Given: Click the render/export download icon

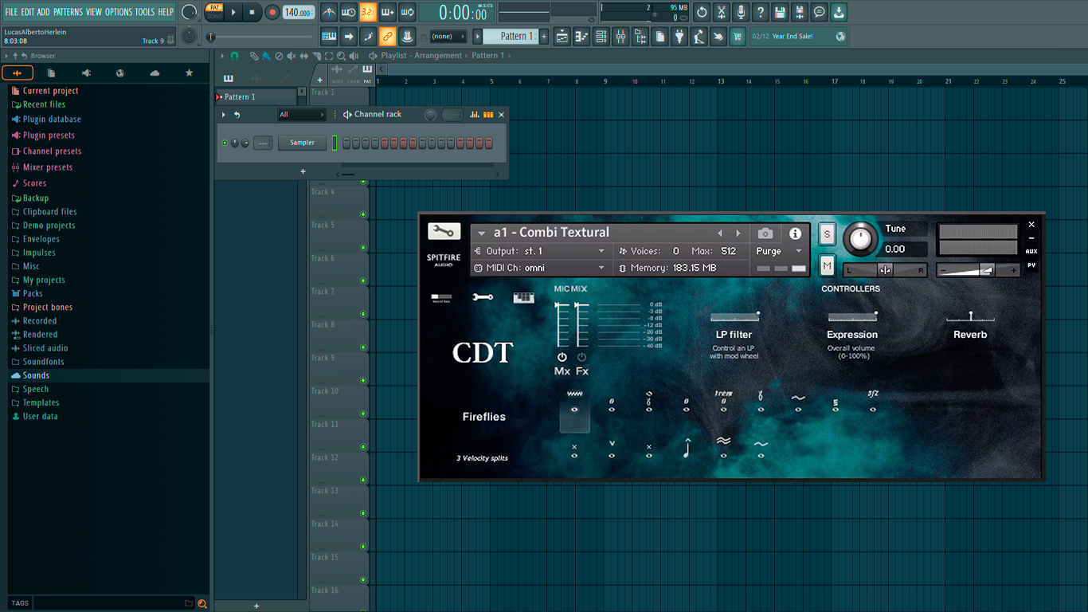Looking at the screenshot, I should tap(839, 12).
